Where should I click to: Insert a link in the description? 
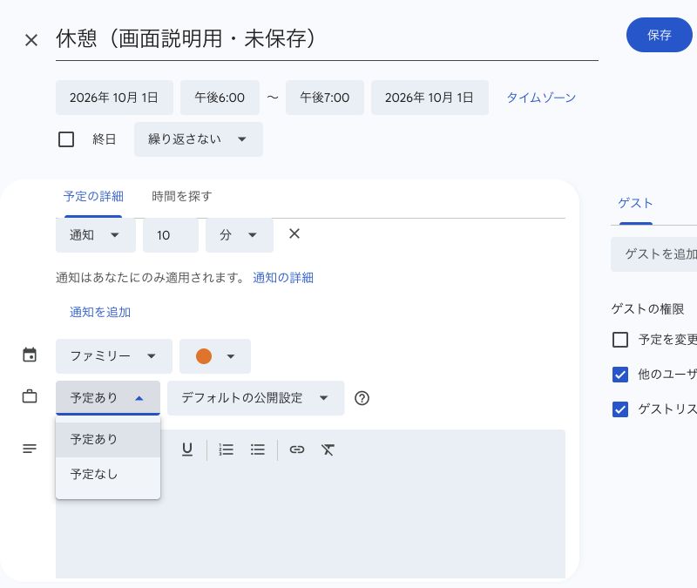tap(296, 449)
